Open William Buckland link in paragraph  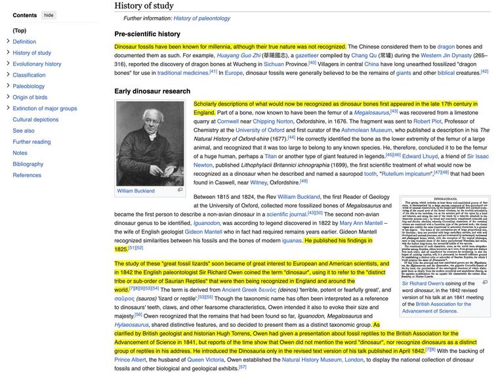click(299, 197)
